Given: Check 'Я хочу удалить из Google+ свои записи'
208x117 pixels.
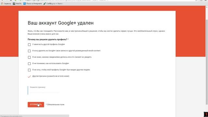Looking at the screenshot, I should point(29,51).
